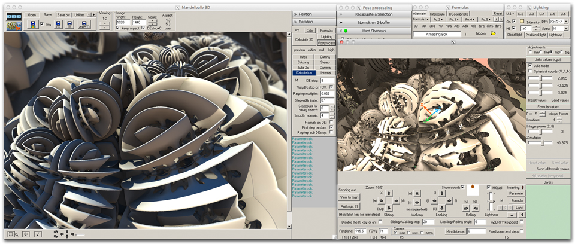
Task: Click the light color swatch in Lighting
Action: click(522, 22)
